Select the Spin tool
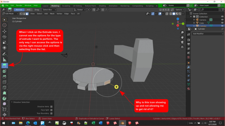This screenshot has height=126, width=225. (4, 99)
